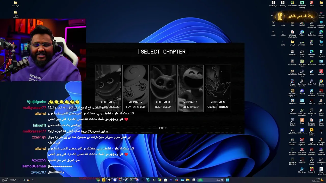
Task: Open L-Connect 3 desktop icon
Action: point(302,43)
